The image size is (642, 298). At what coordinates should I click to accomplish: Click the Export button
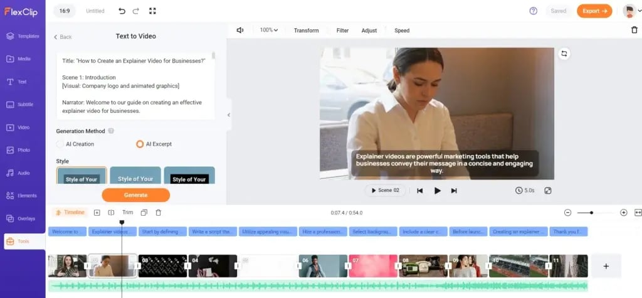pyautogui.click(x=594, y=11)
